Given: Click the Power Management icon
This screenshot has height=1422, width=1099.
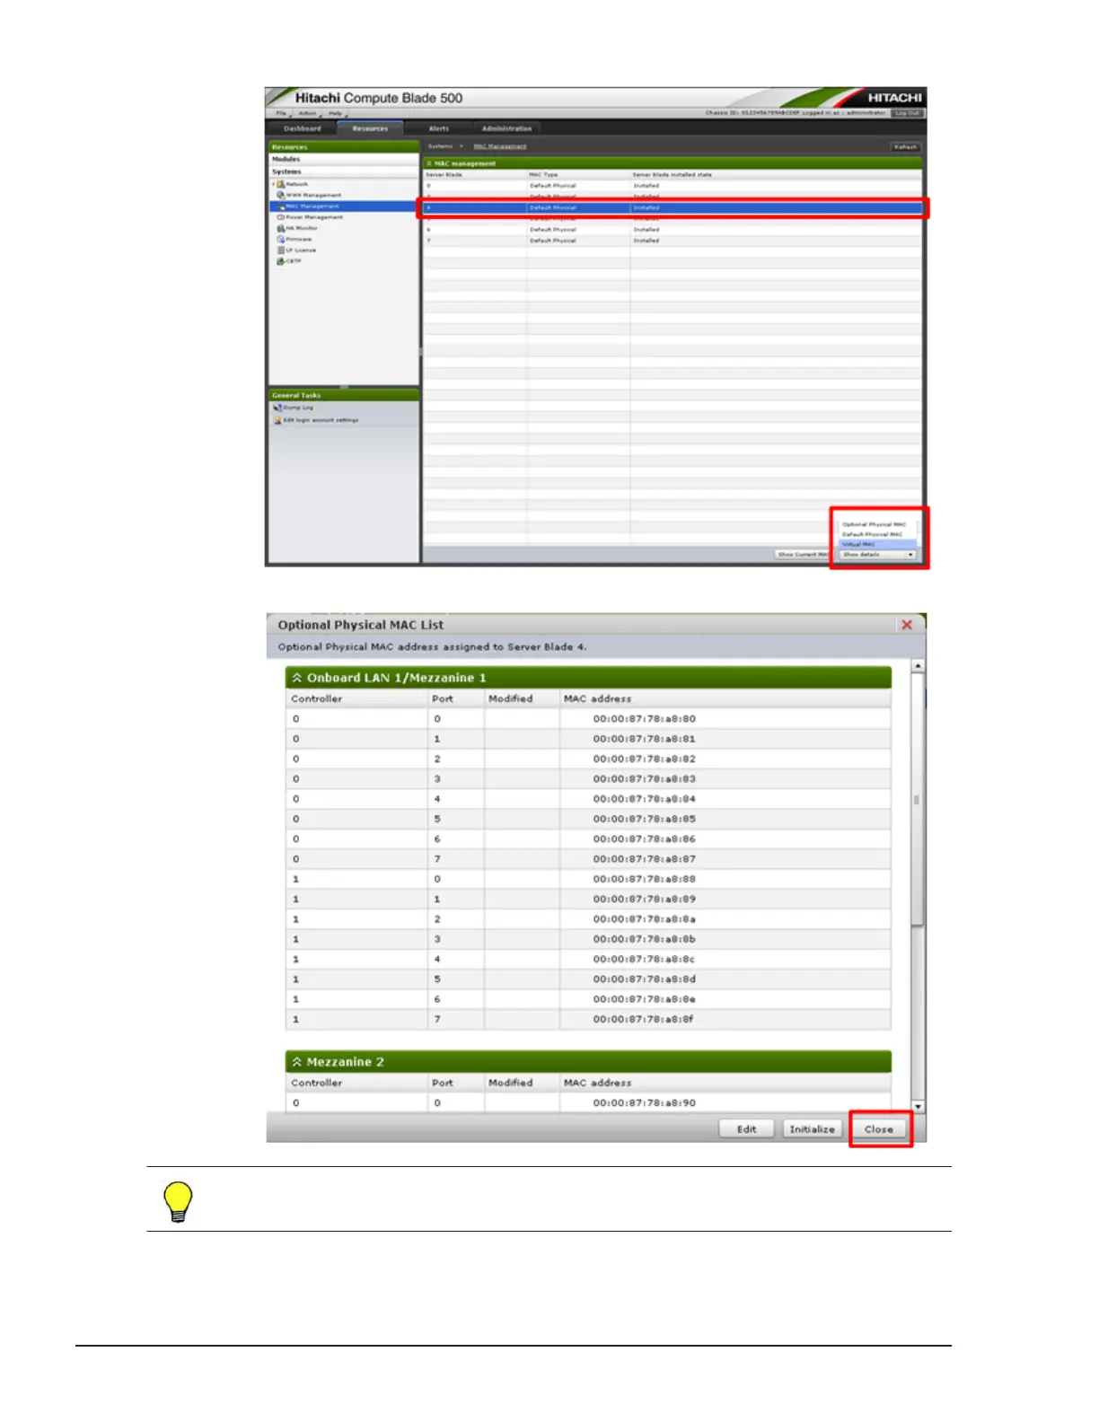Looking at the screenshot, I should coord(281,217).
